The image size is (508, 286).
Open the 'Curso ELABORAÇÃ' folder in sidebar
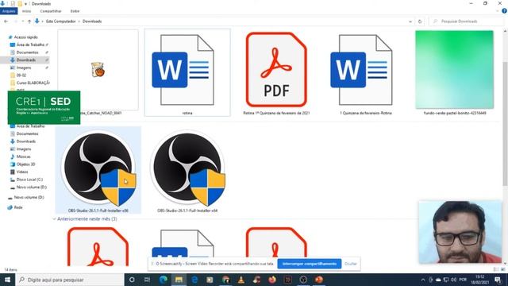pyautogui.click(x=33, y=83)
